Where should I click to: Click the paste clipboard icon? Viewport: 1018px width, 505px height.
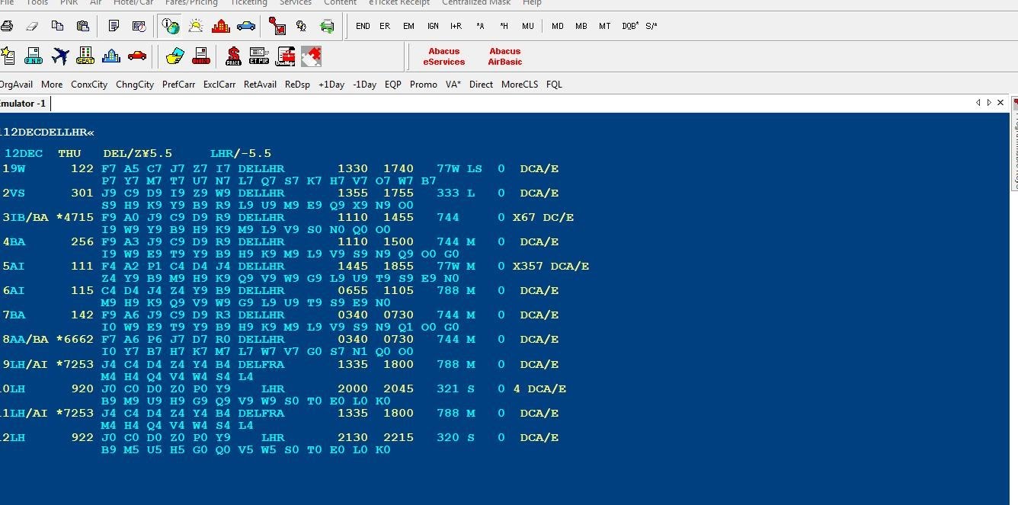click(84, 25)
